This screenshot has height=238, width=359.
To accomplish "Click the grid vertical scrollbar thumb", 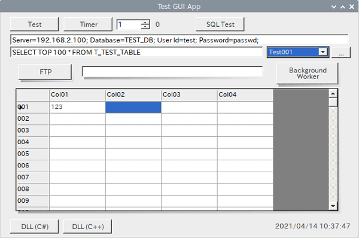I will coord(333,102).
